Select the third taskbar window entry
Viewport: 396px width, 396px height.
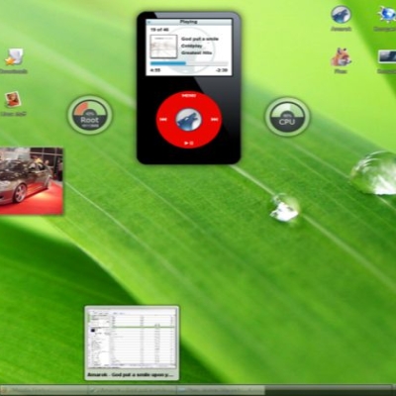tap(221, 390)
